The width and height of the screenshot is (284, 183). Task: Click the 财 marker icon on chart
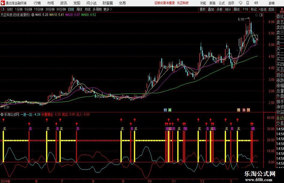pyautogui.click(x=165, y=110)
